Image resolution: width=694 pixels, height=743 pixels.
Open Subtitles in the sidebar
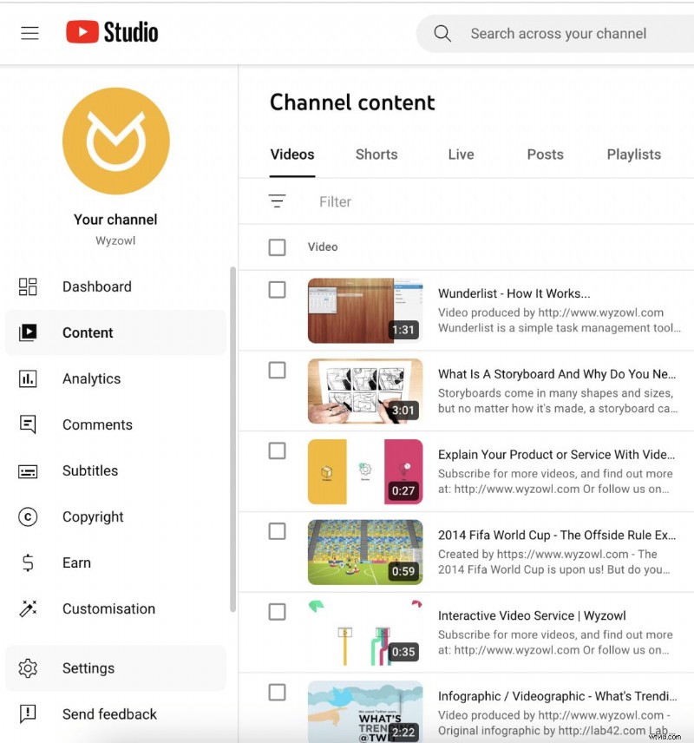pyautogui.click(x=115, y=471)
